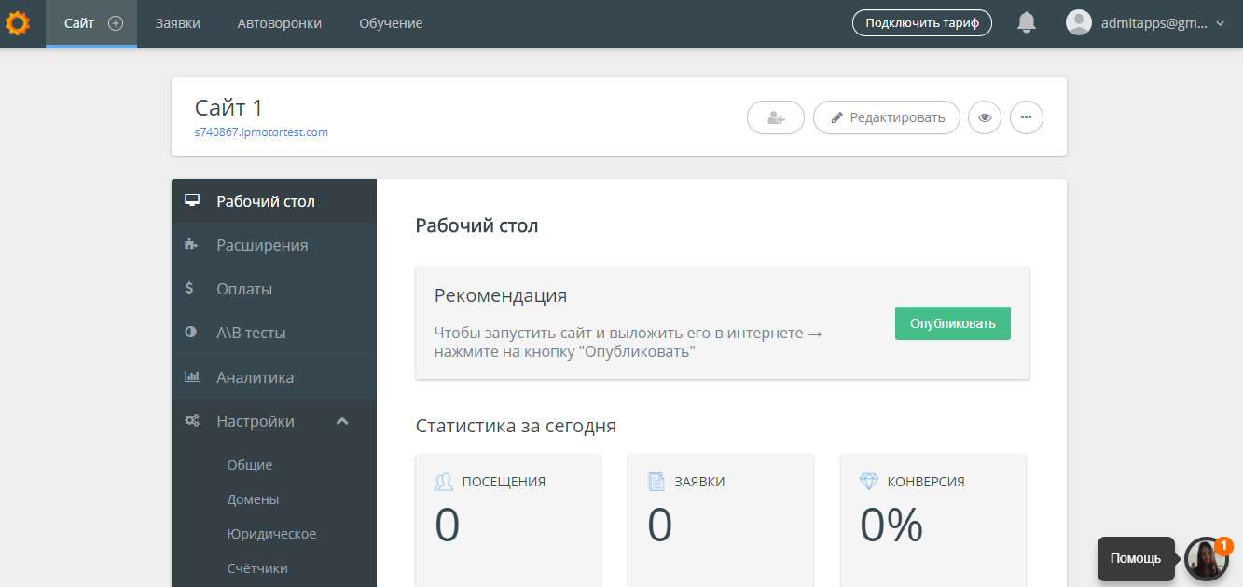Image resolution: width=1243 pixels, height=587 pixels.
Task: Go to the Обучение section
Action: click(x=390, y=23)
